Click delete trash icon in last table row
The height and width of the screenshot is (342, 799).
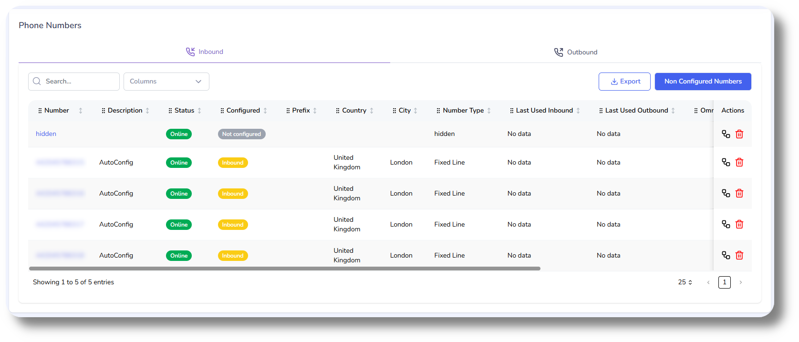click(x=739, y=255)
